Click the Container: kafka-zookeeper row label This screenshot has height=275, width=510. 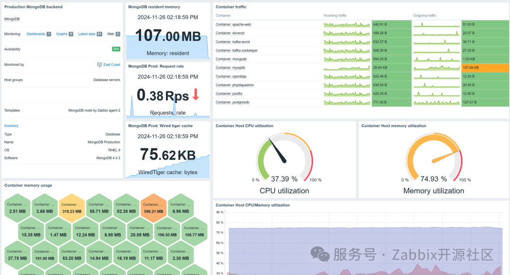point(237,50)
